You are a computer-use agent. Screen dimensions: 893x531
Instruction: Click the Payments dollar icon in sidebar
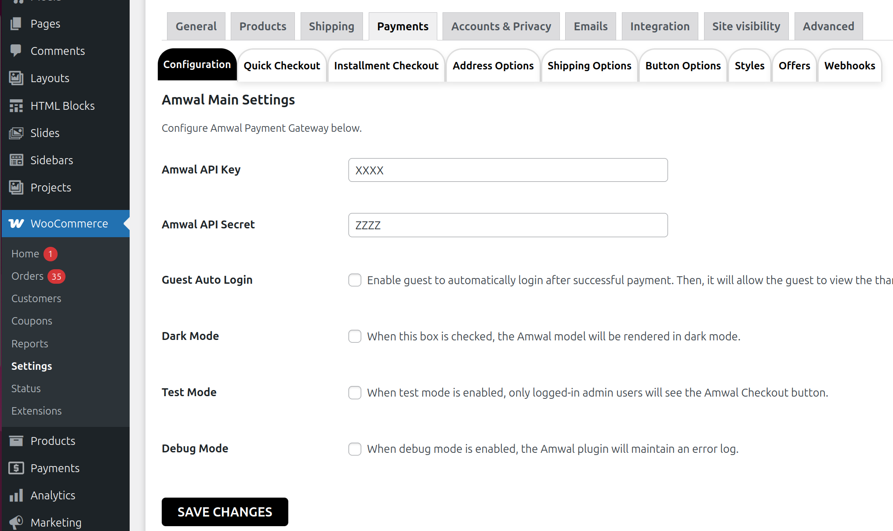click(x=16, y=468)
